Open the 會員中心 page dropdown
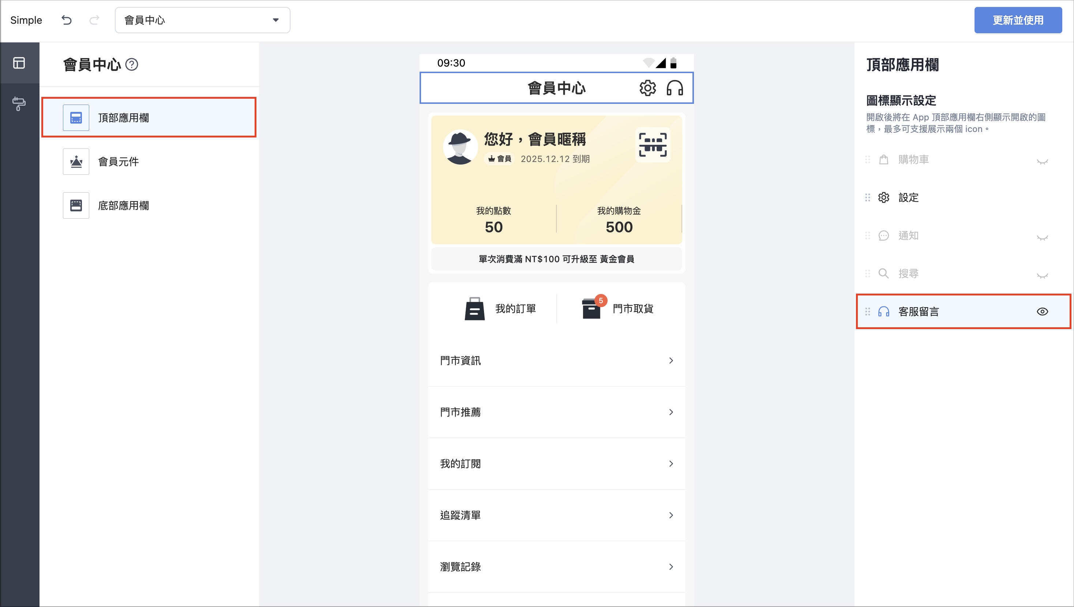The height and width of the screenshot is (607, 1074). click(x=202, y=20)
